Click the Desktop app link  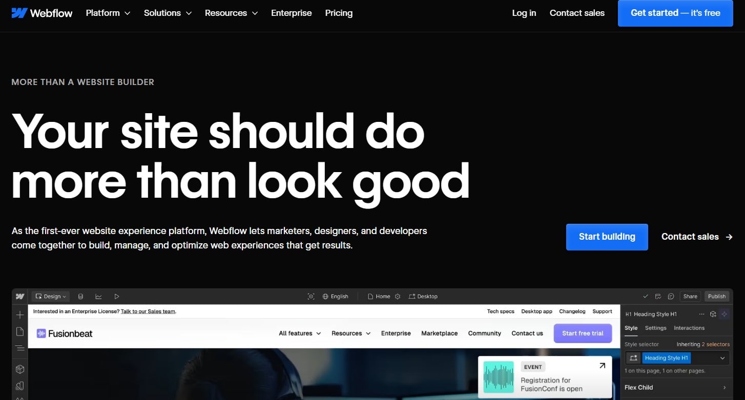tap(537, 311)
